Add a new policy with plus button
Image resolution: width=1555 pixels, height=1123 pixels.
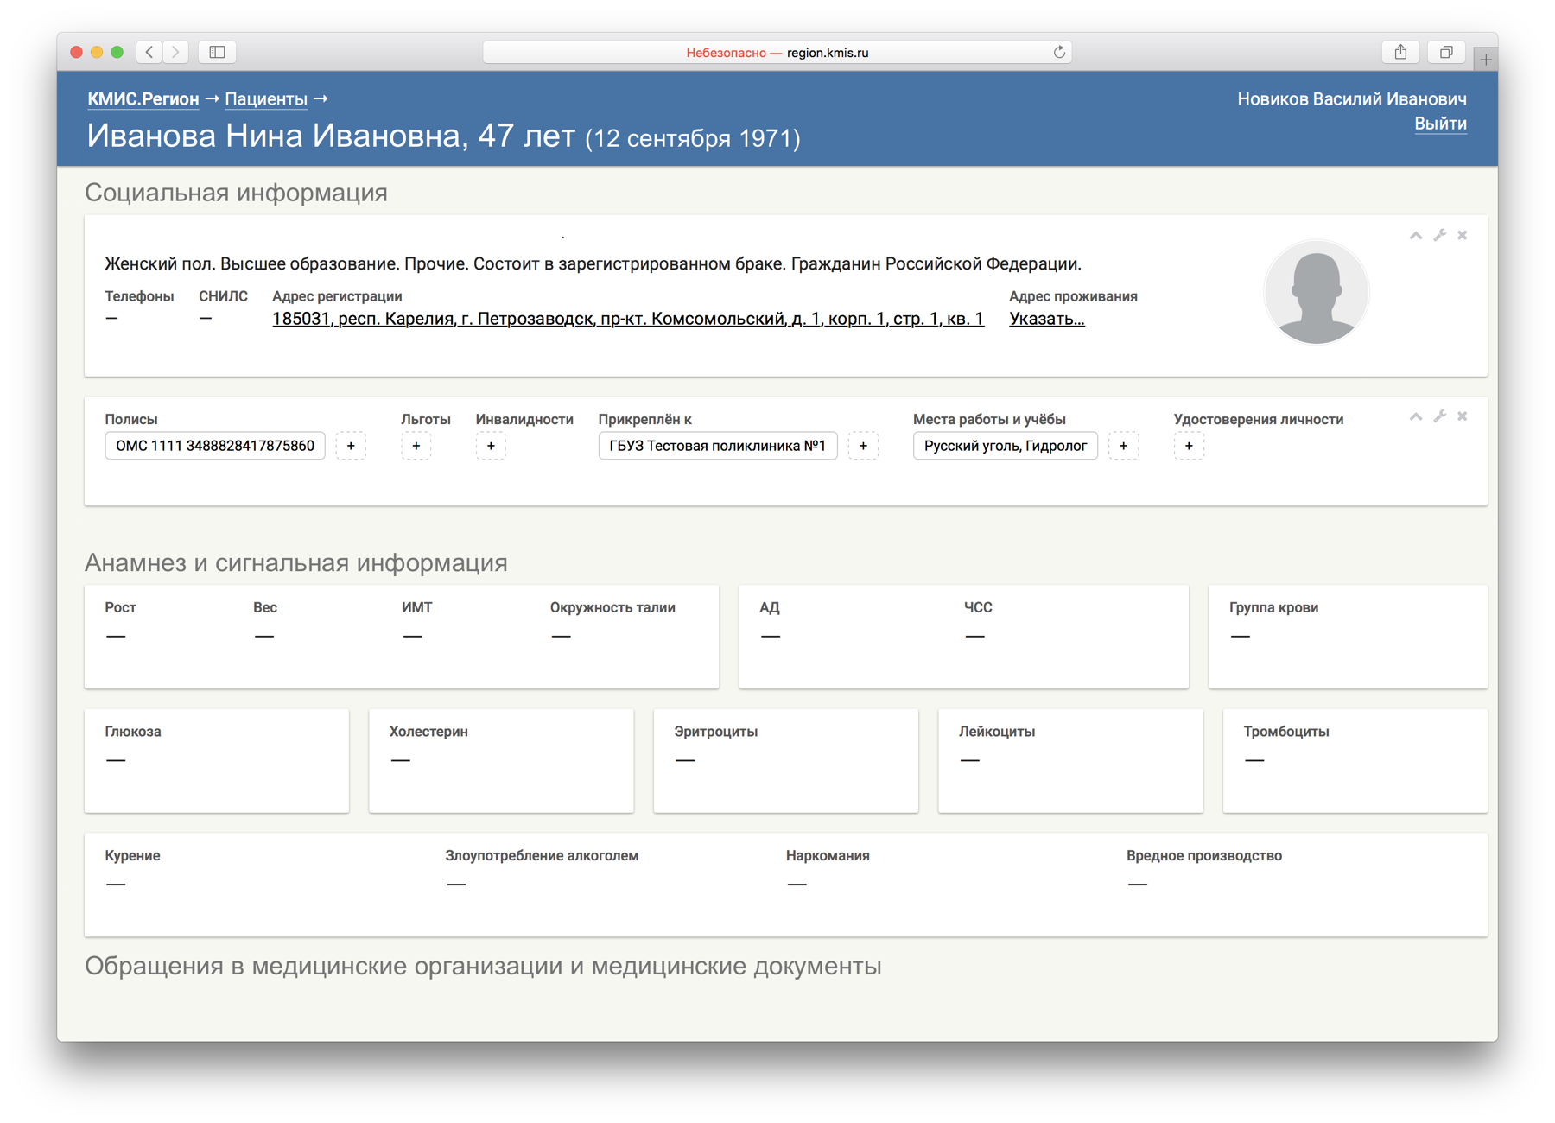pos(351,446)
